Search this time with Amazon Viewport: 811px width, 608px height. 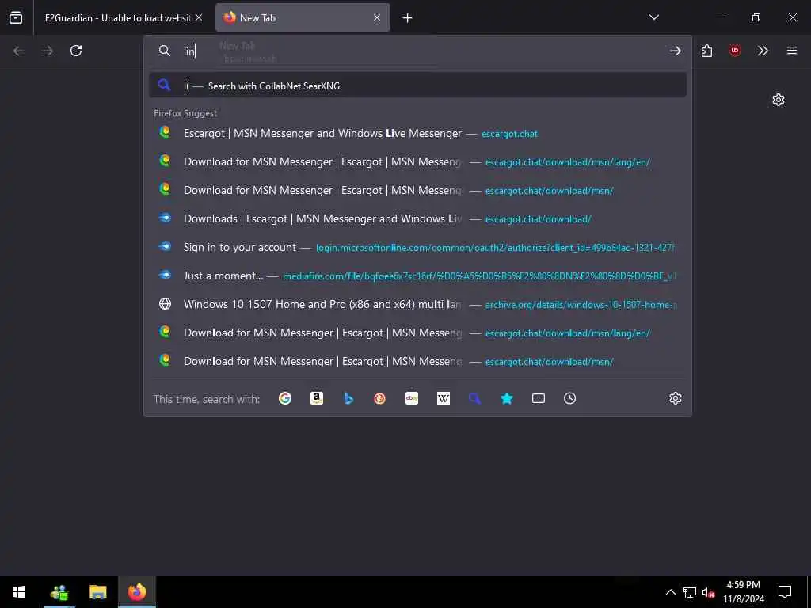click(317, 398)
